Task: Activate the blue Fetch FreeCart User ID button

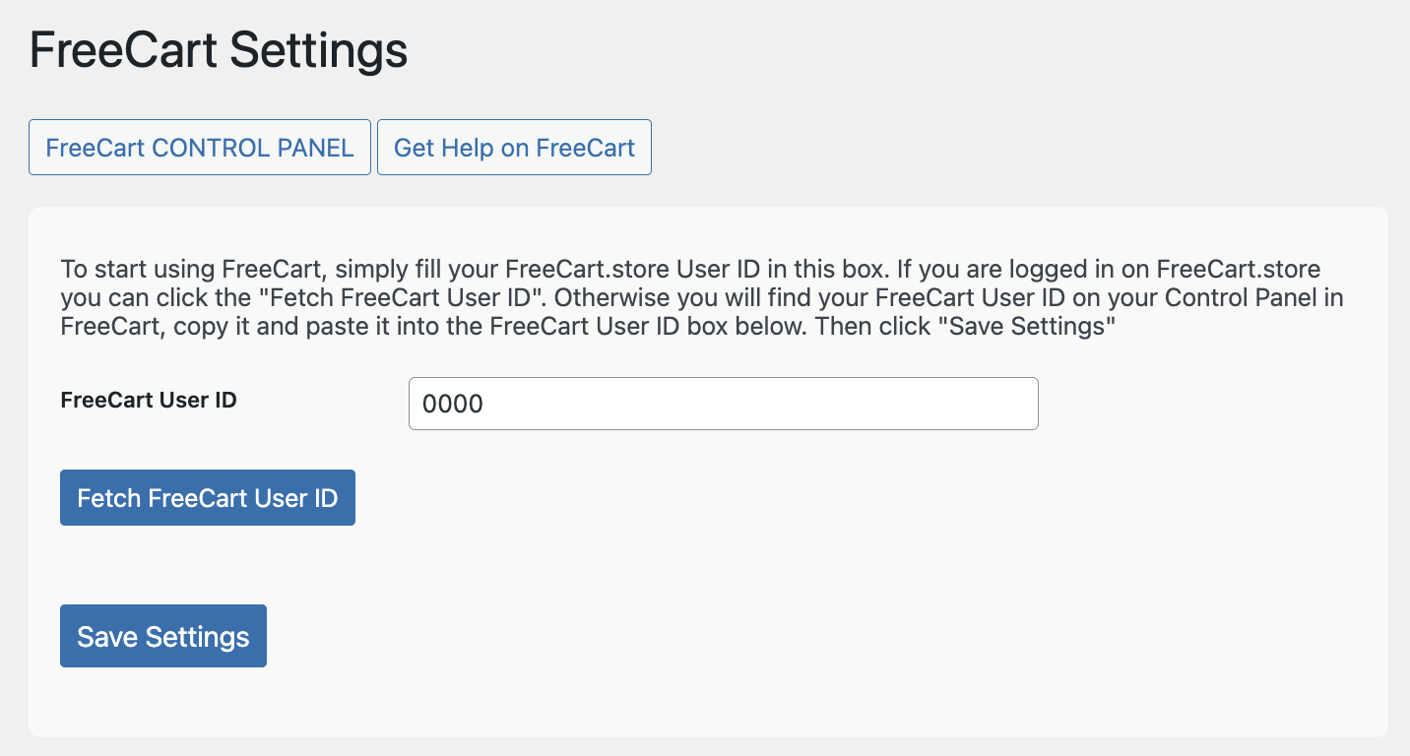Action: pos(207,497)
